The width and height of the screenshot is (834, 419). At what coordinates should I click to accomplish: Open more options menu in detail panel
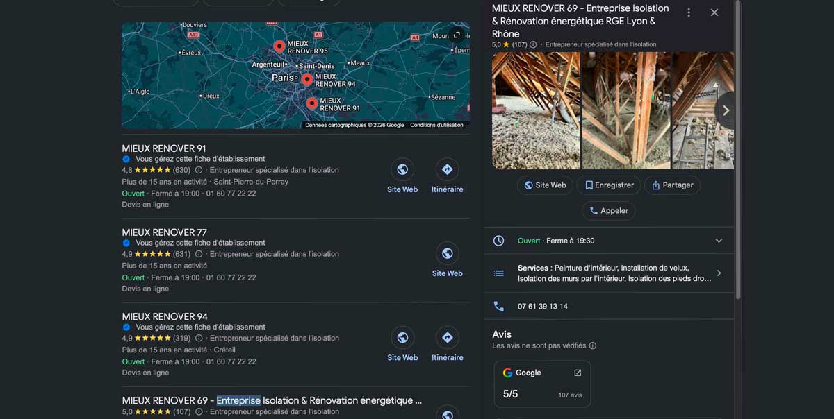pos(689,12)
